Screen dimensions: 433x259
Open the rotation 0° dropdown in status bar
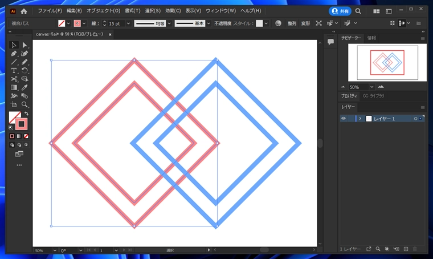[x=81, y=250]
